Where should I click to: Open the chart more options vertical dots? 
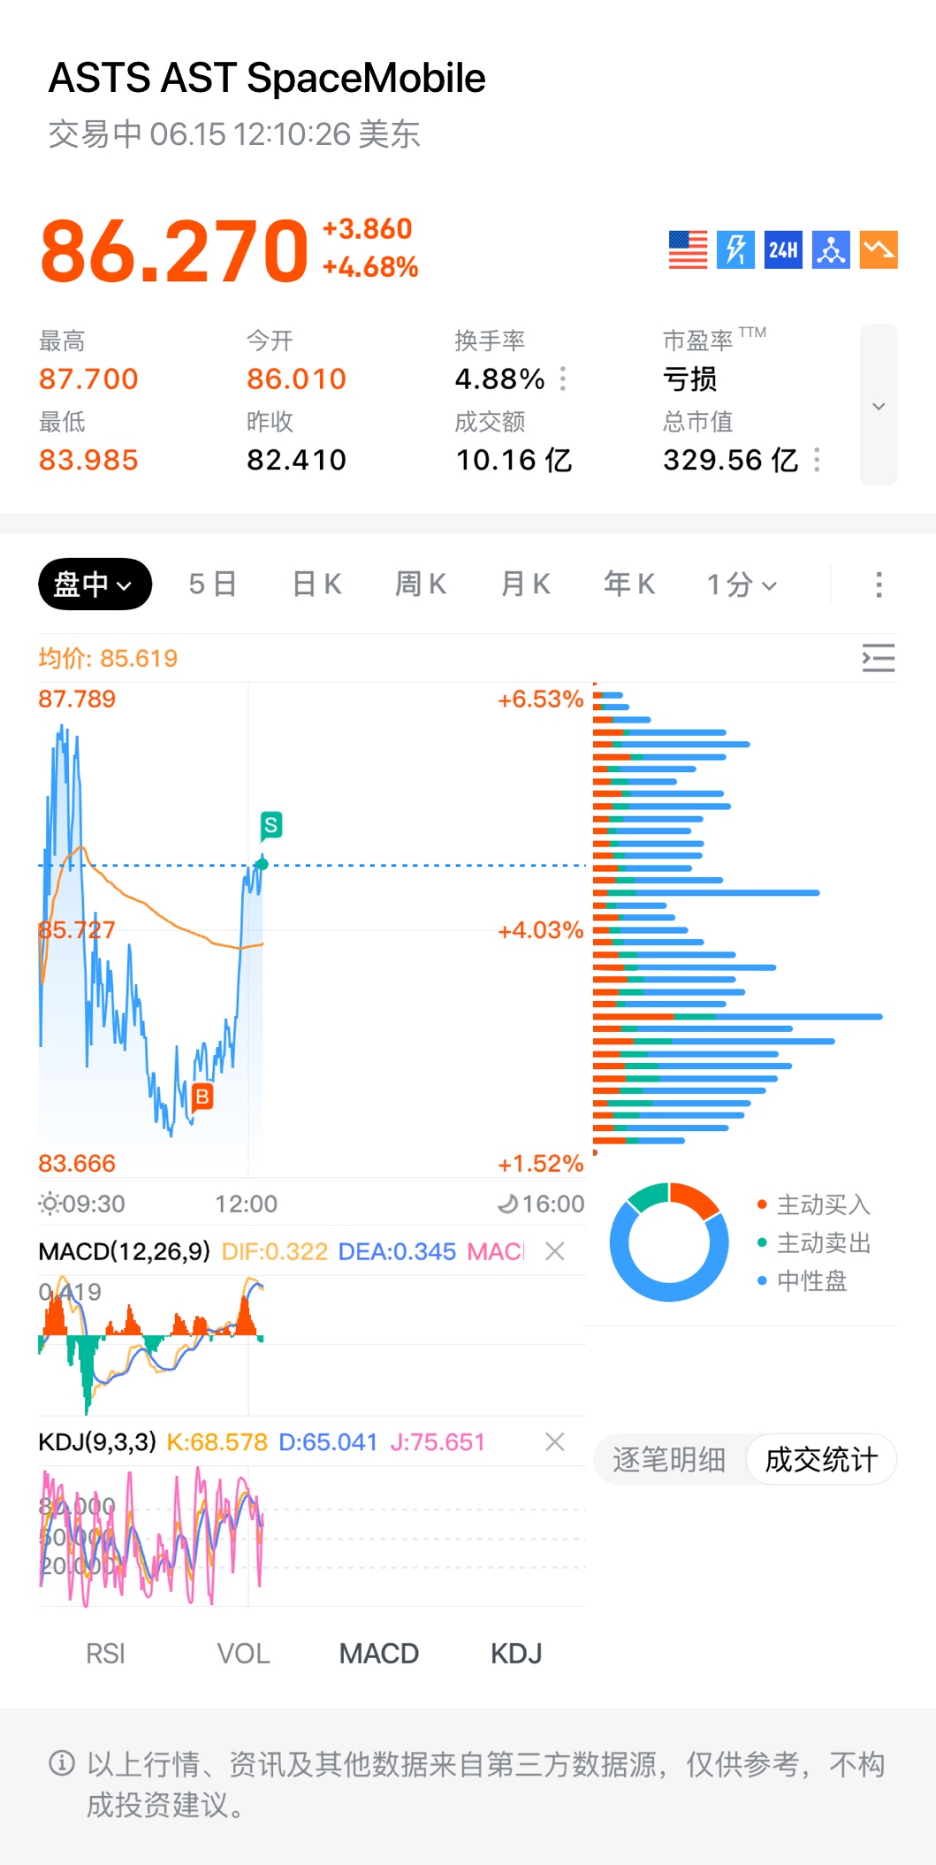point(879,584)
